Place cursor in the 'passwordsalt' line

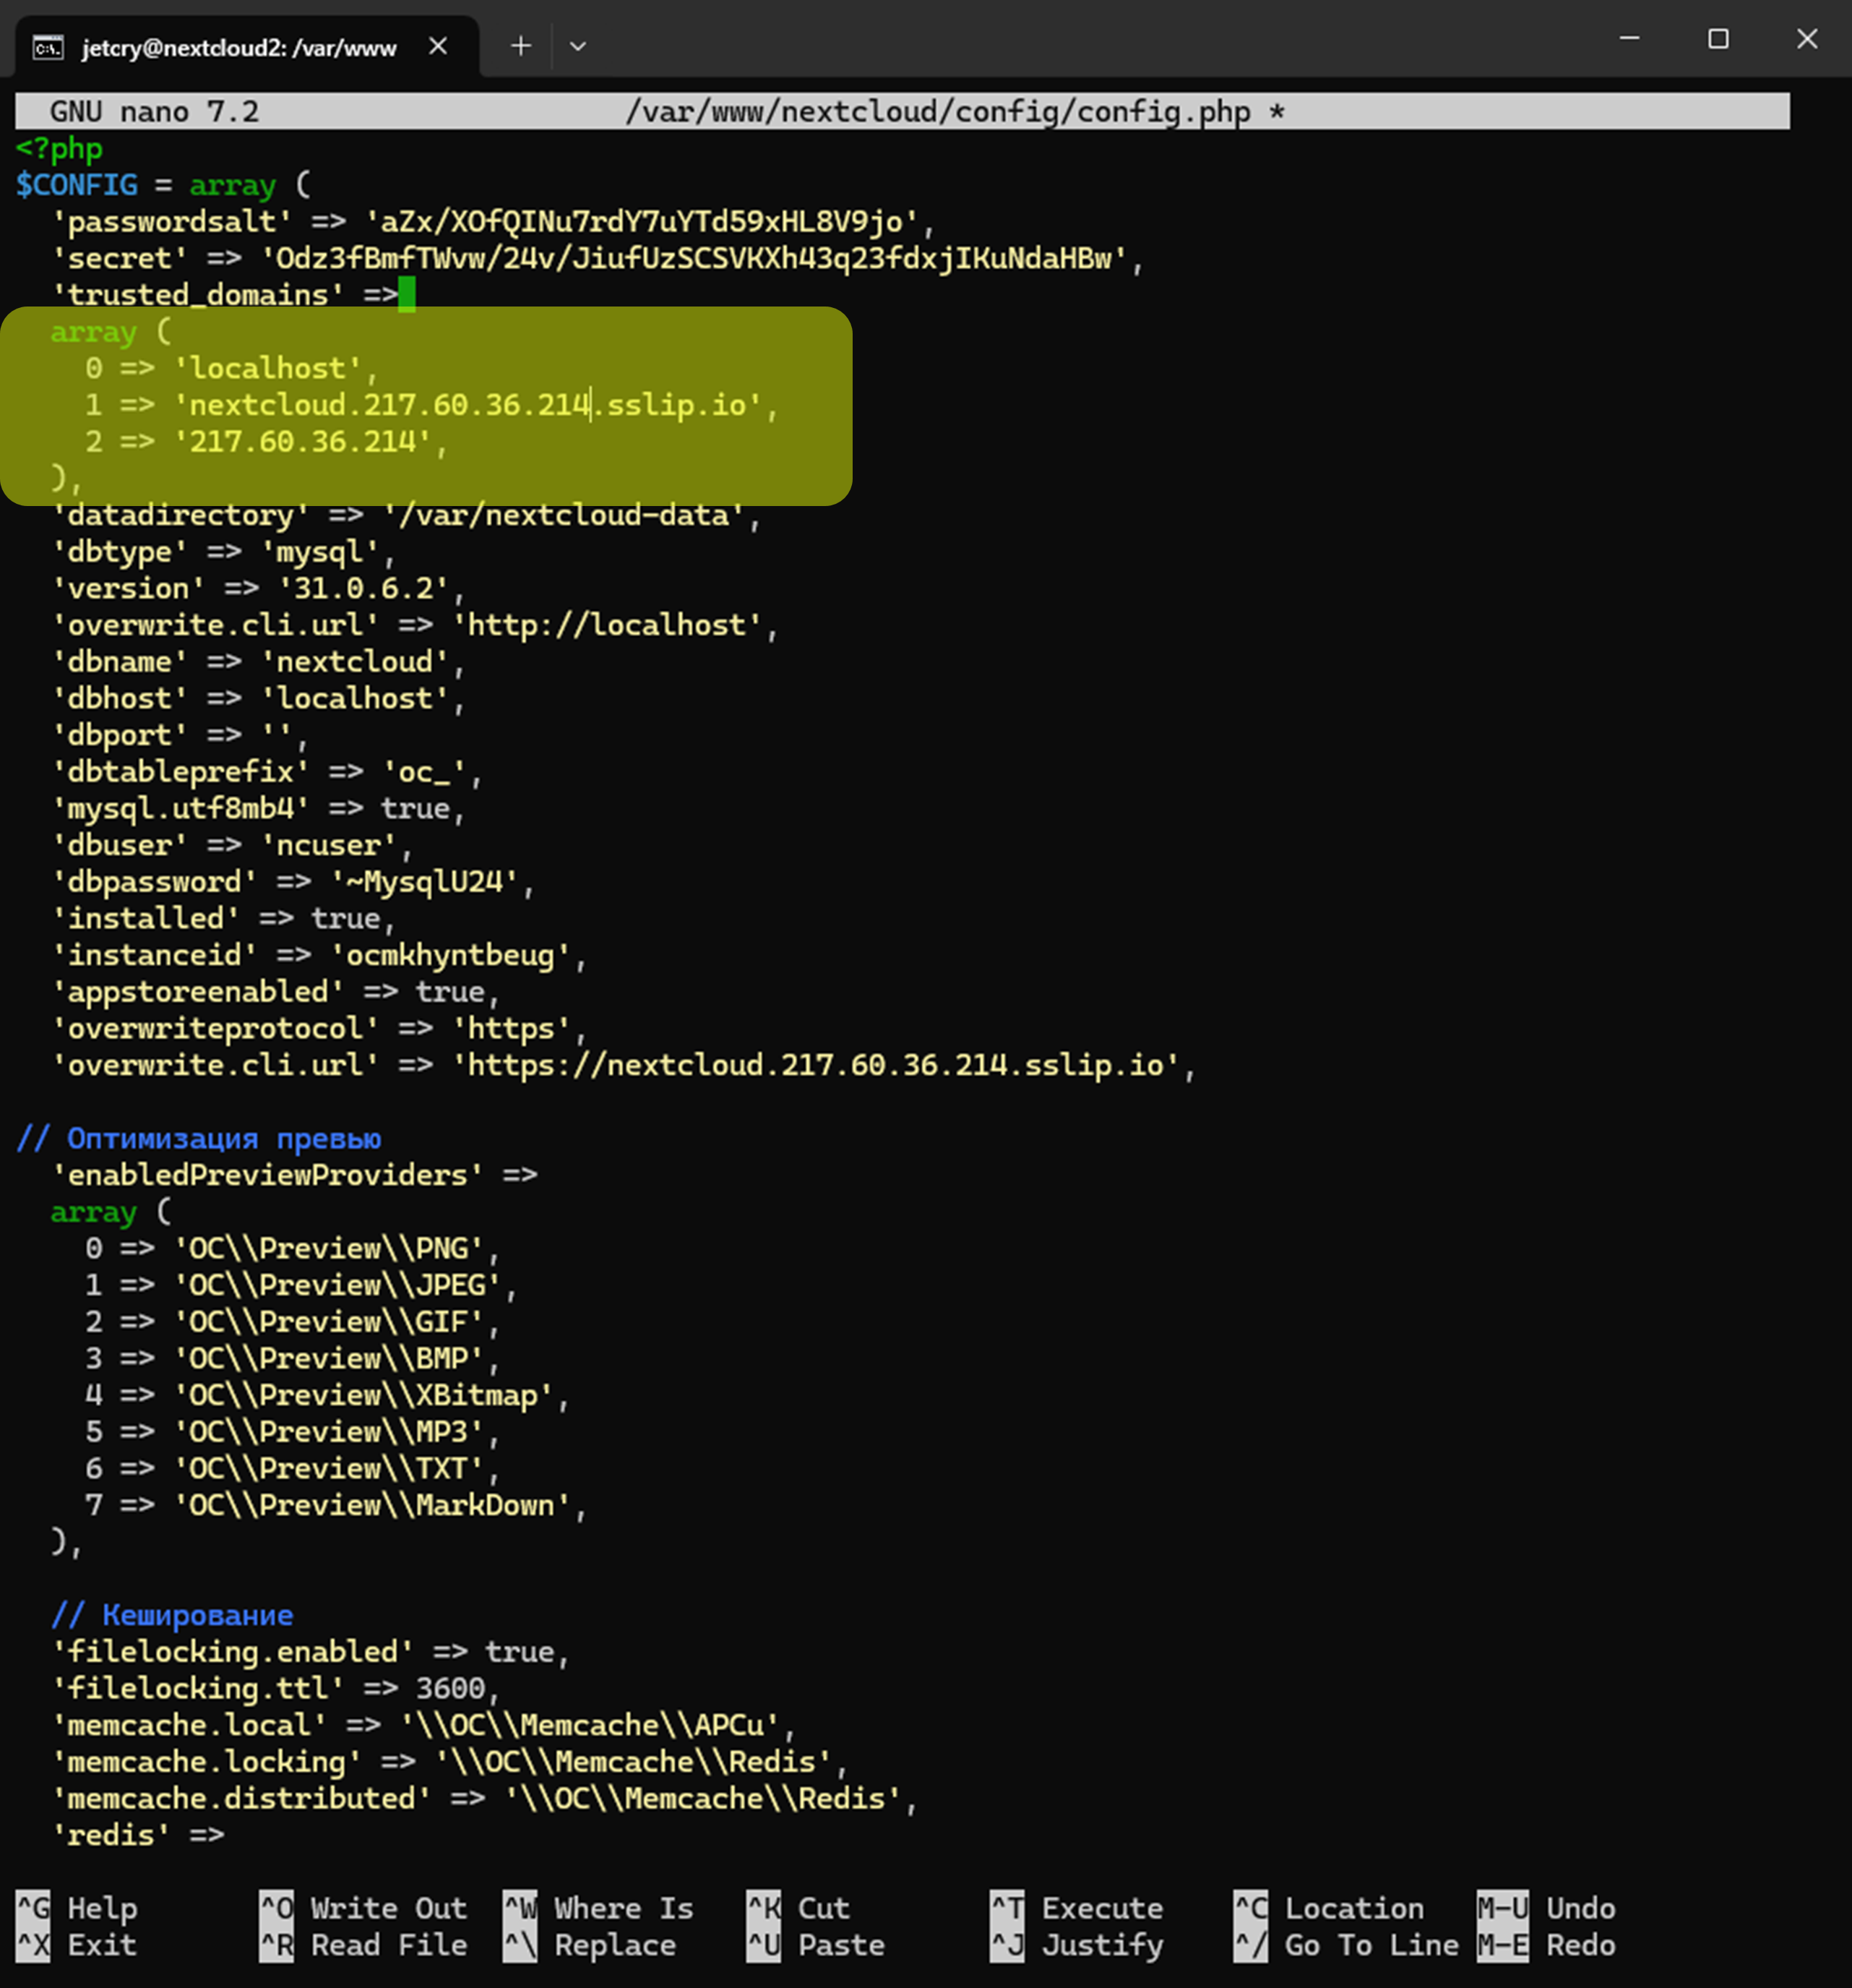(493, 221)
